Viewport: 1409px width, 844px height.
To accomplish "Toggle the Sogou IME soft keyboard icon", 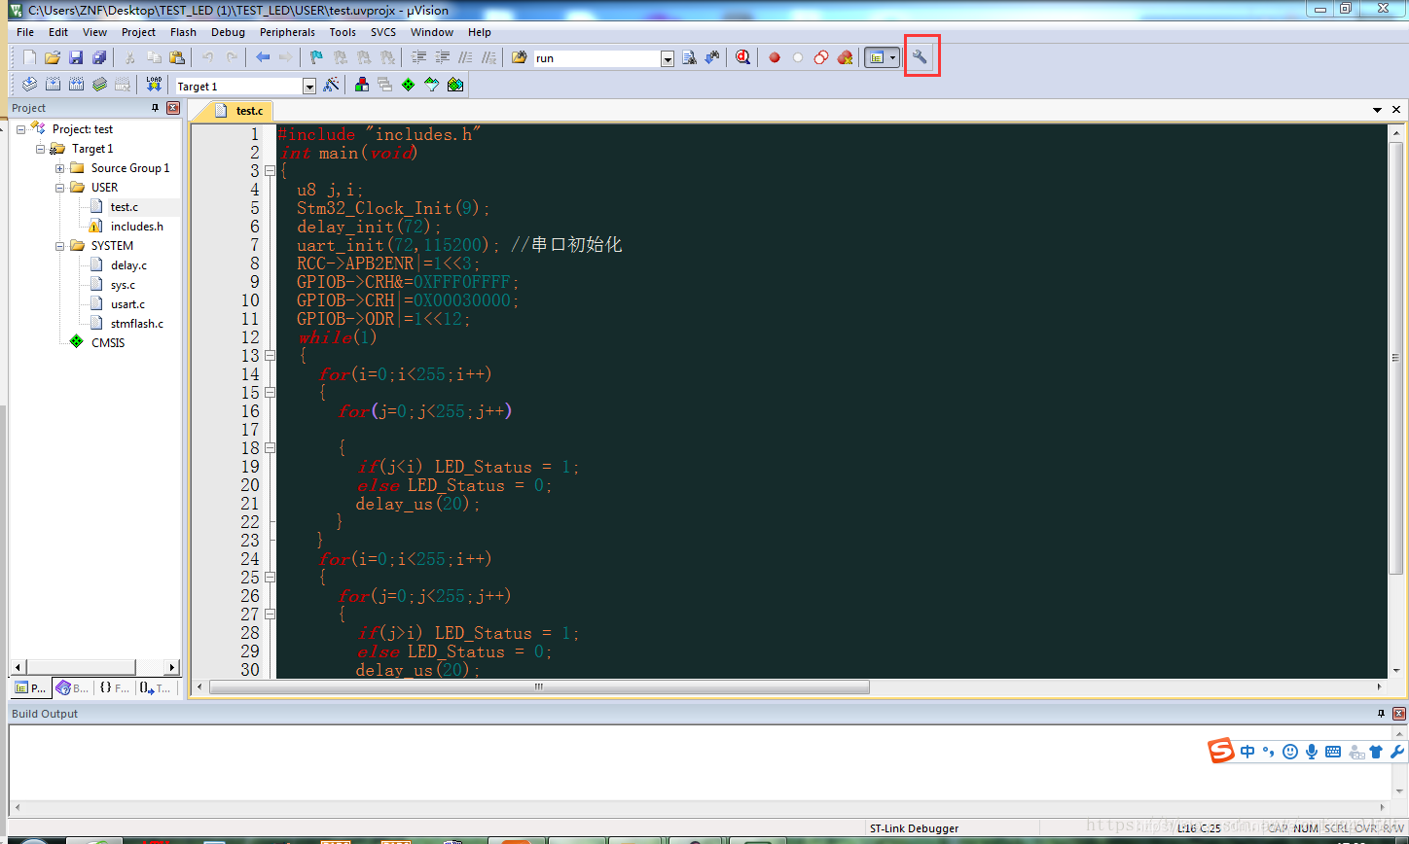I will (1333, 752).
